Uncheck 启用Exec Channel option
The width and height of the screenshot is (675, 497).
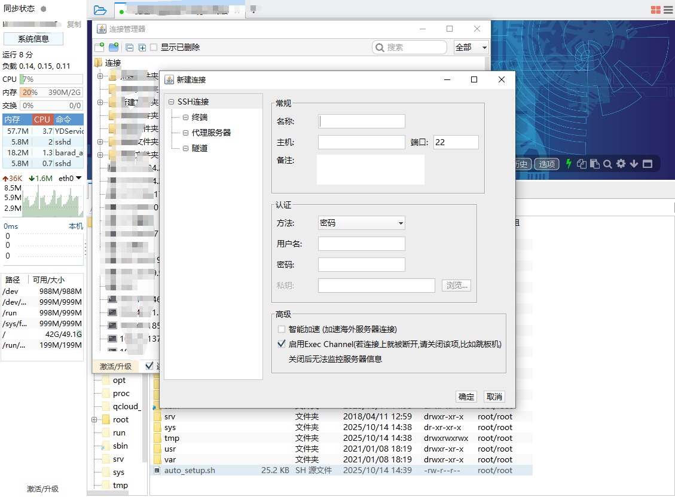tap(282, 344)
